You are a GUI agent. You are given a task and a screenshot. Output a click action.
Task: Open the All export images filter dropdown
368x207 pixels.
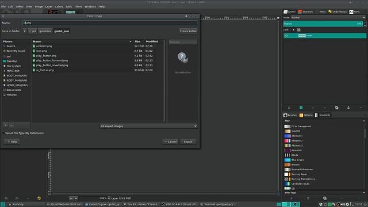coord(148,126)
